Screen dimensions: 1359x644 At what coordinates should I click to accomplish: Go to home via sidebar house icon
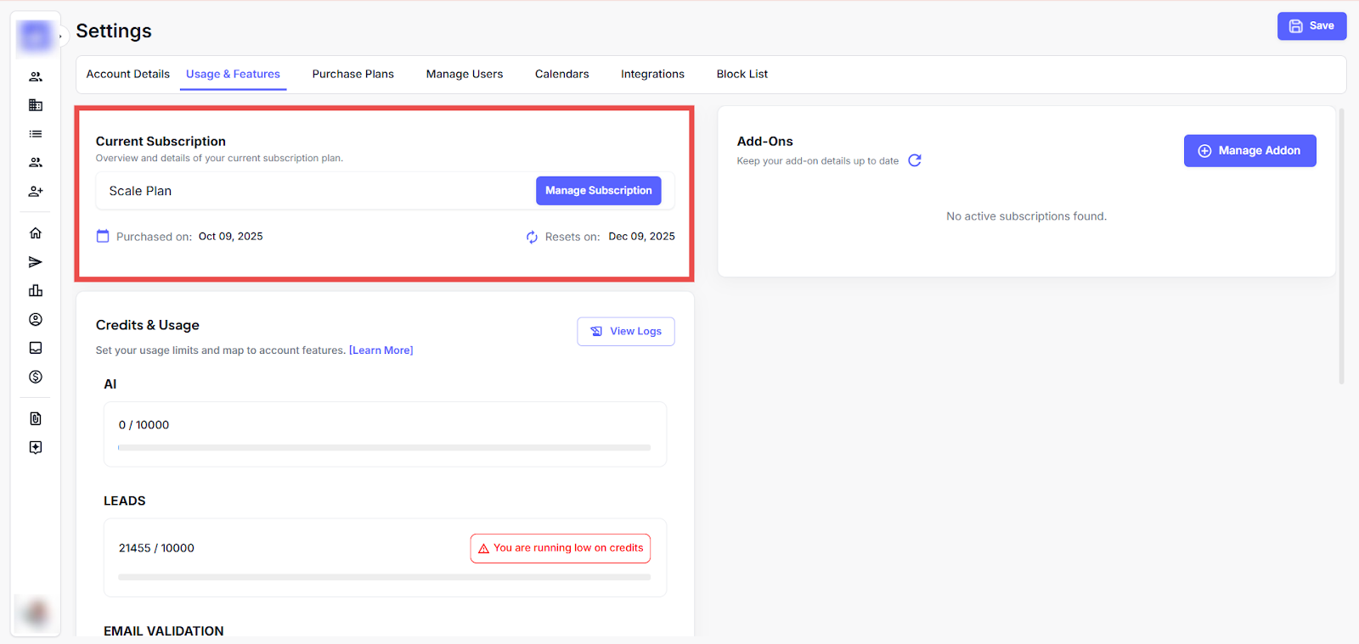click(x=36, y=233)
